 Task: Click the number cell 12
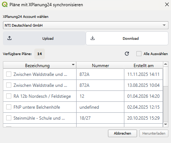(100, 96)
